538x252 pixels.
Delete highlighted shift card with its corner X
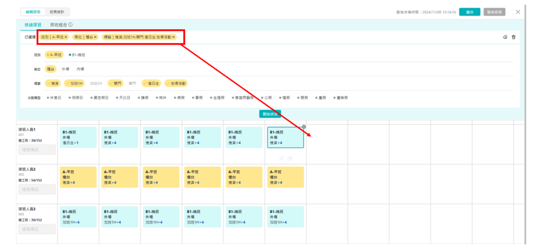coord(304,127)
